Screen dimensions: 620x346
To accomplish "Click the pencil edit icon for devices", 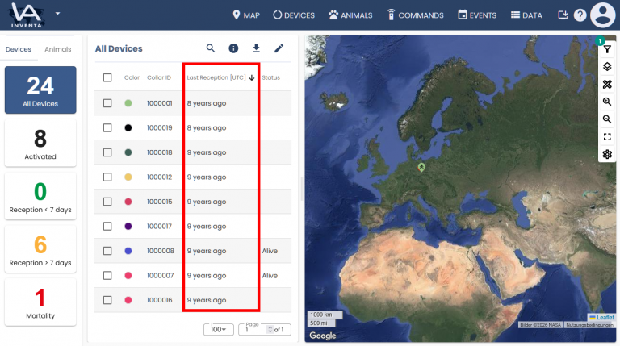I will 279,48.
